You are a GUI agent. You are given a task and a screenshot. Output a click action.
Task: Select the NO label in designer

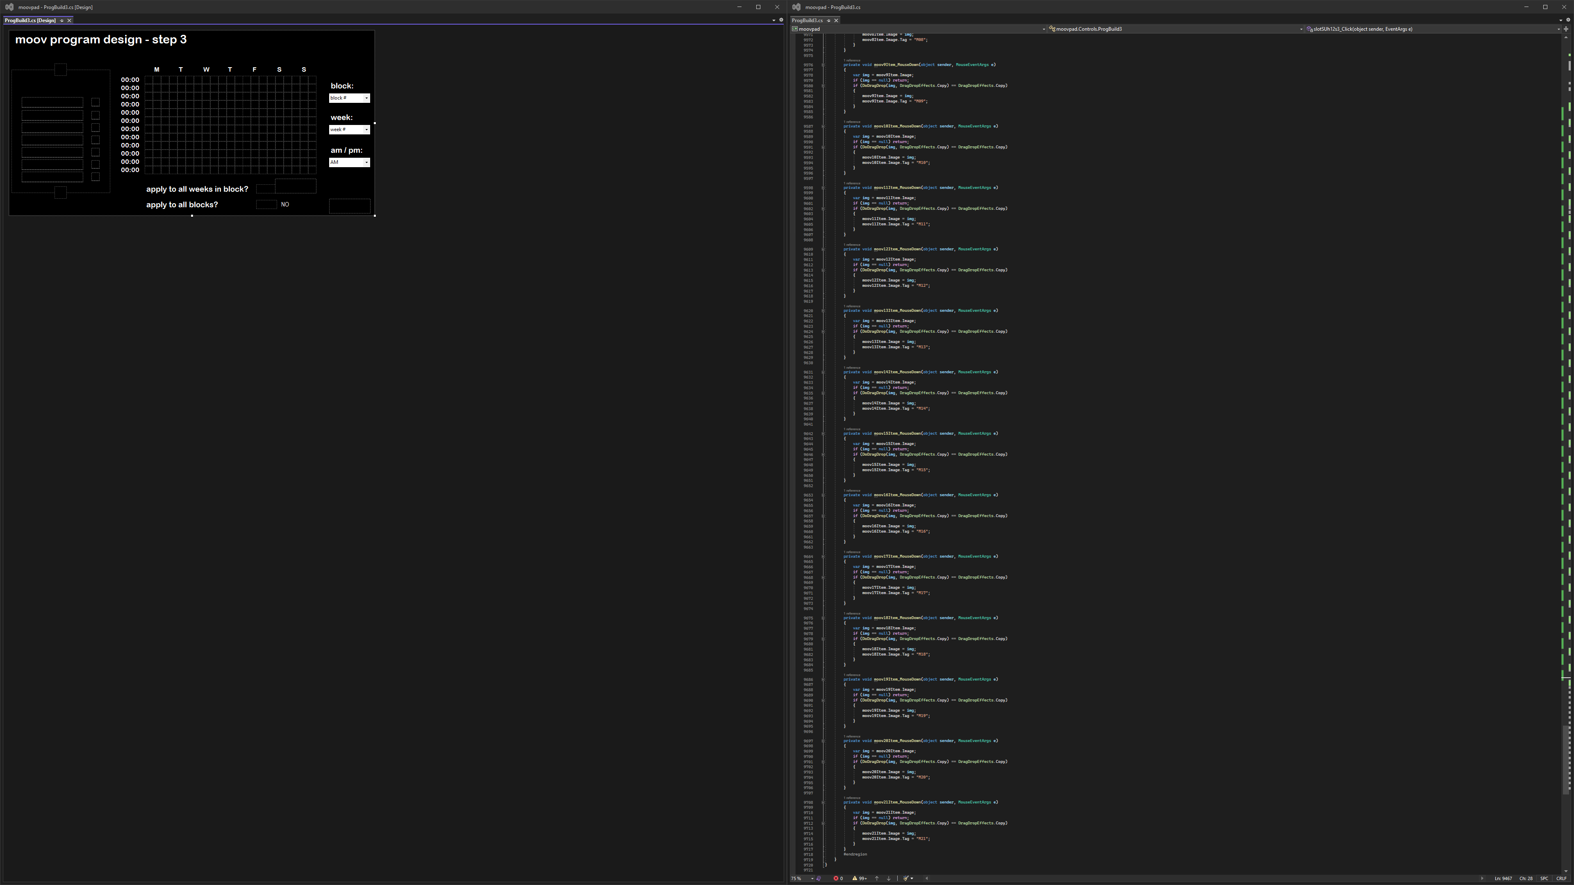pyautogui.click(x=285, y=204)
